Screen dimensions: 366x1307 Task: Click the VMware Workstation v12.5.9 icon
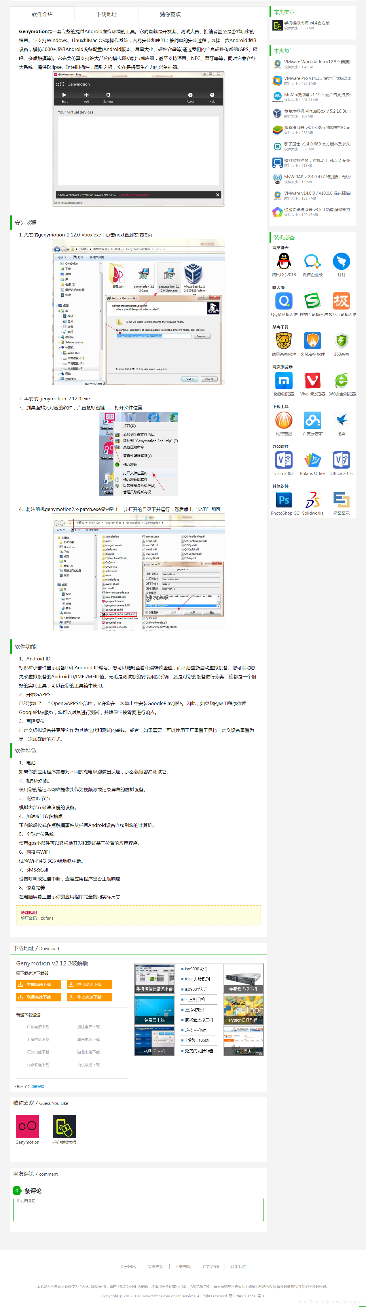[277, 64]
